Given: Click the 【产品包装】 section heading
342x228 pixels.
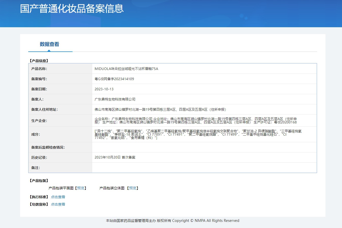Looking at the screenshot, I should point(39,181).
